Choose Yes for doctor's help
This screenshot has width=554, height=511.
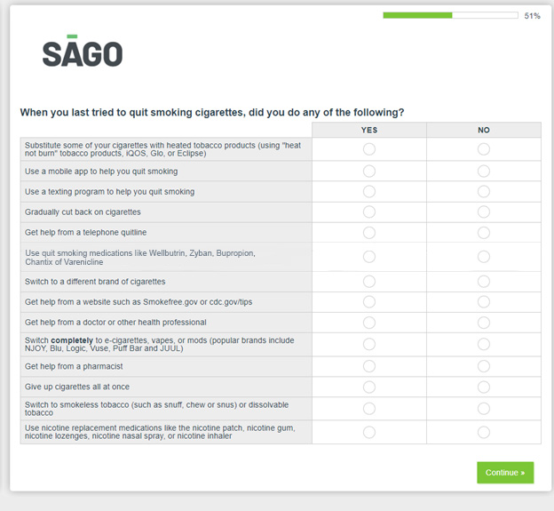point(369,323)
